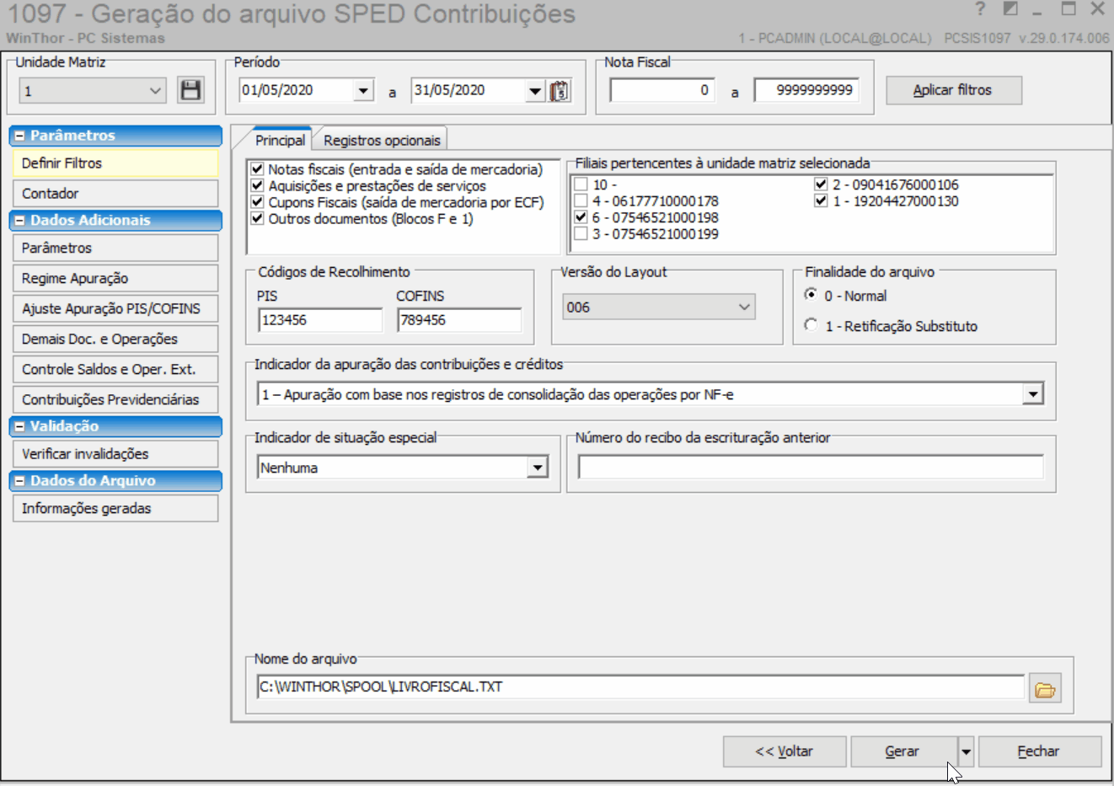Toggle Outros documentos Blocos F e 1
The image size is (1114, 786).
point(258,218)
